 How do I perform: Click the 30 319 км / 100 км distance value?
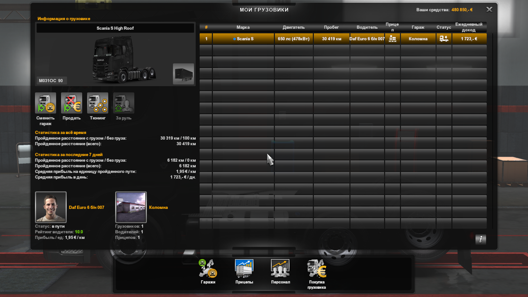pos(178,138)
